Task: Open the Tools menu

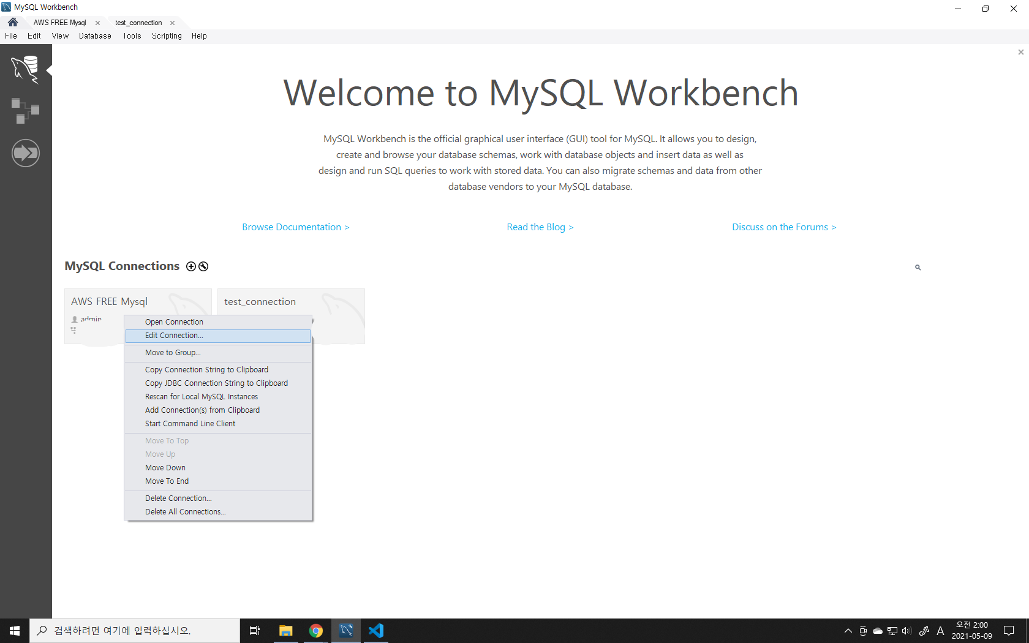Action: 132,36
